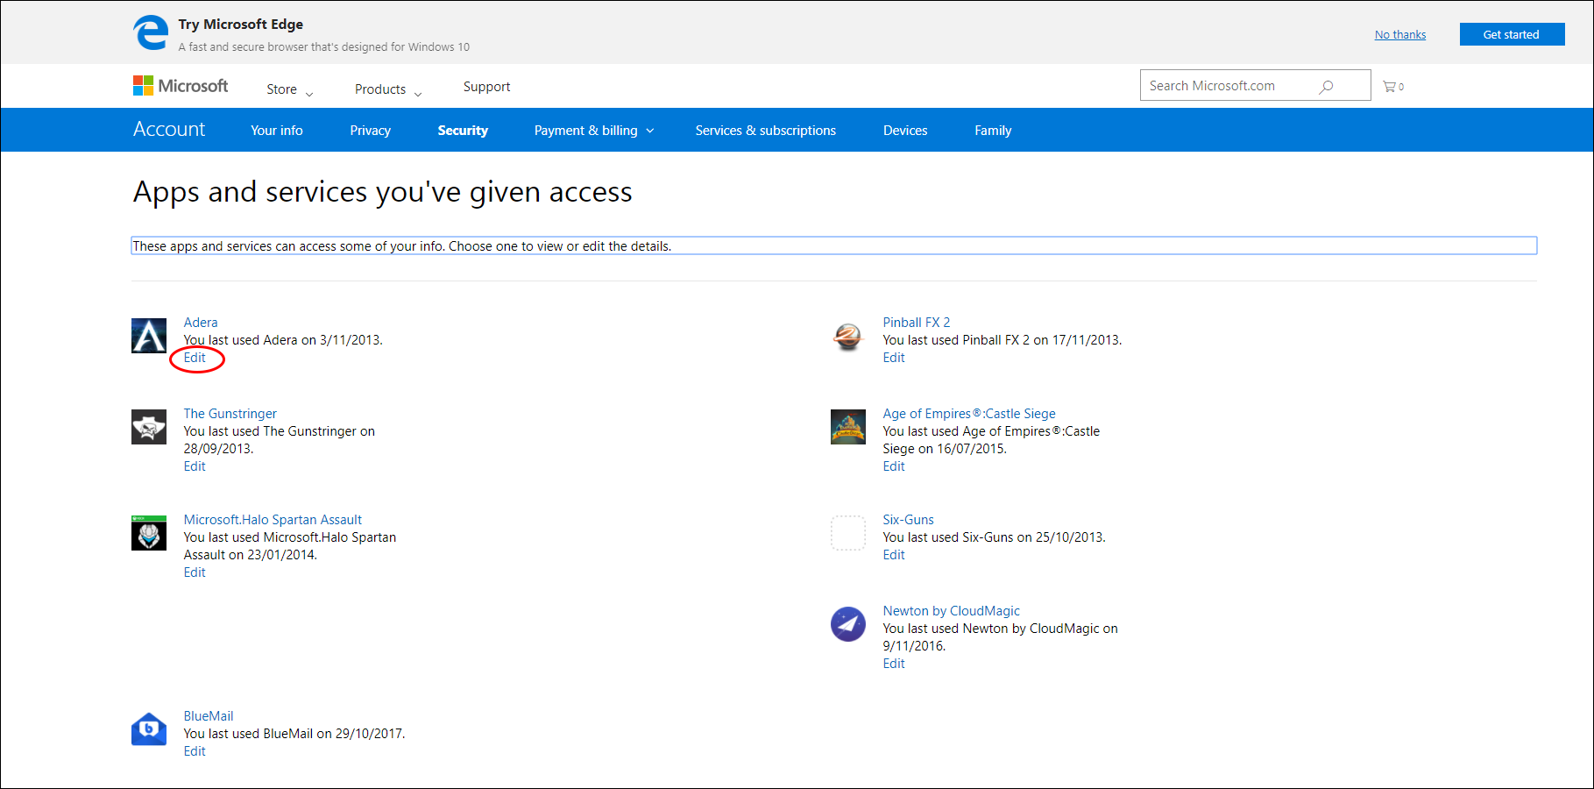Click Edit under Newton by CloudMagic

(x=894, y=664)
